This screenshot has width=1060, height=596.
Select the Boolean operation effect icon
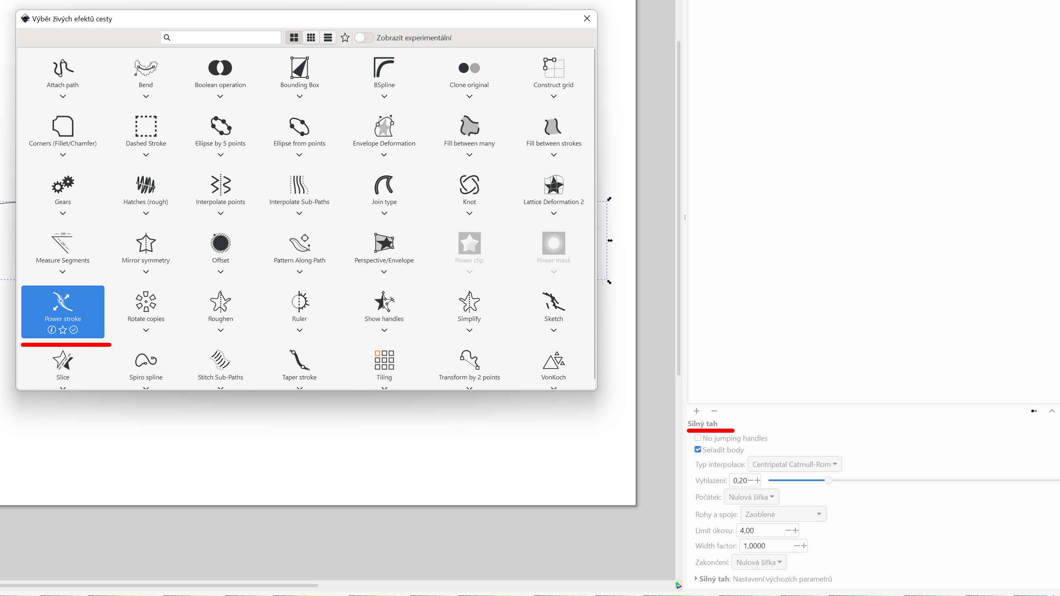pos(220,68)
